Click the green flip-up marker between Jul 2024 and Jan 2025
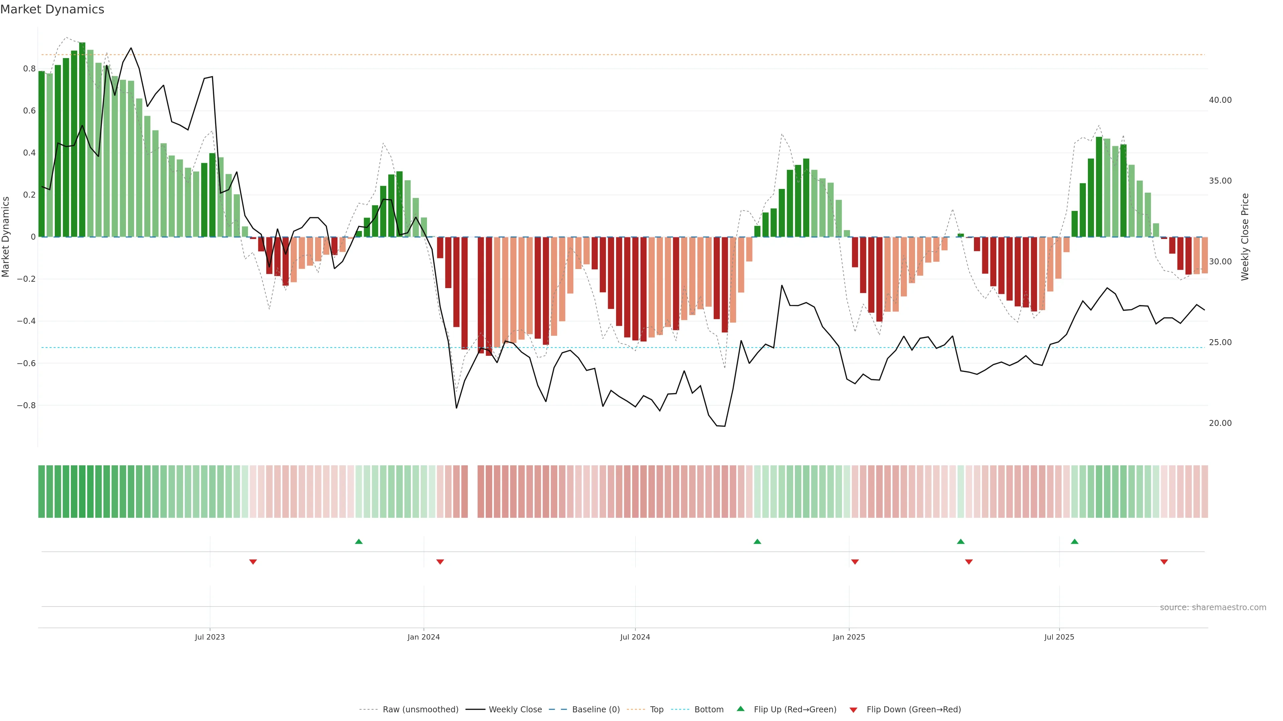Image resolution: width=1283 pixels, height=721 pixels. [757, 541]
